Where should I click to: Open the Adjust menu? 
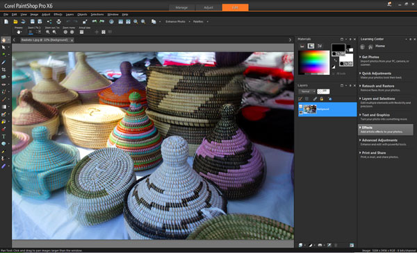[x=46, y=15]
